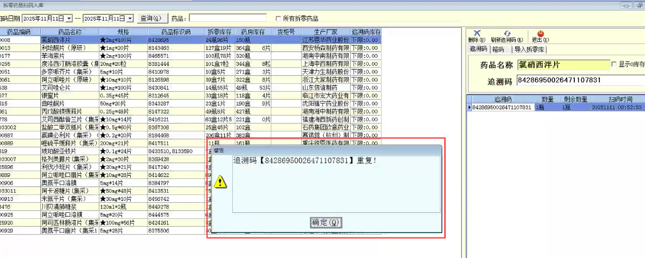This screenshot has width=645, height=258.
Task: Click the 拆零库存 column header
Action: (219, 32)
